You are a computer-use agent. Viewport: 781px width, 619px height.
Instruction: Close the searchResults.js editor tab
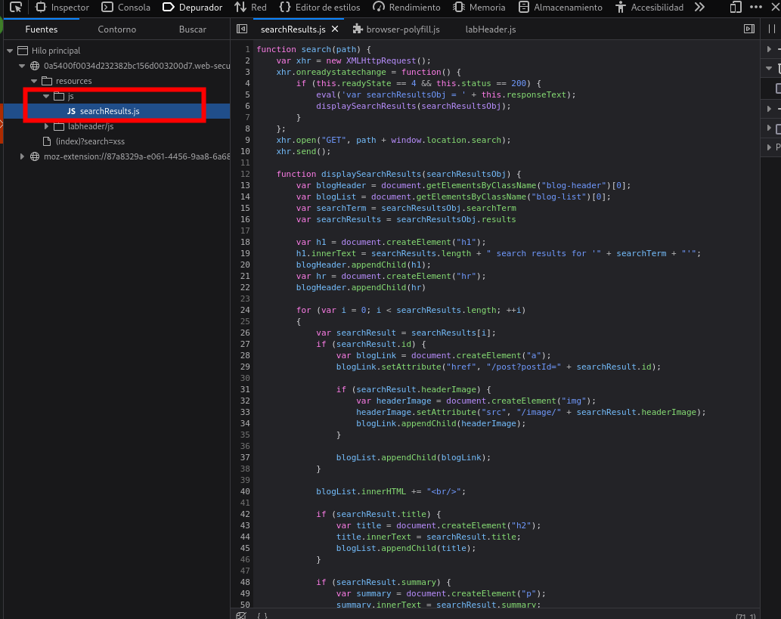coord(335,29)
